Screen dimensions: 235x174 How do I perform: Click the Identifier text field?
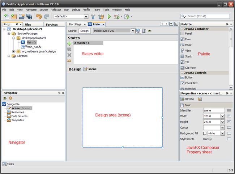click(214, 110)
